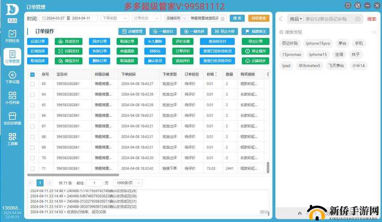Select the 百亿补贴 search suggestion tag

point(290,43)
